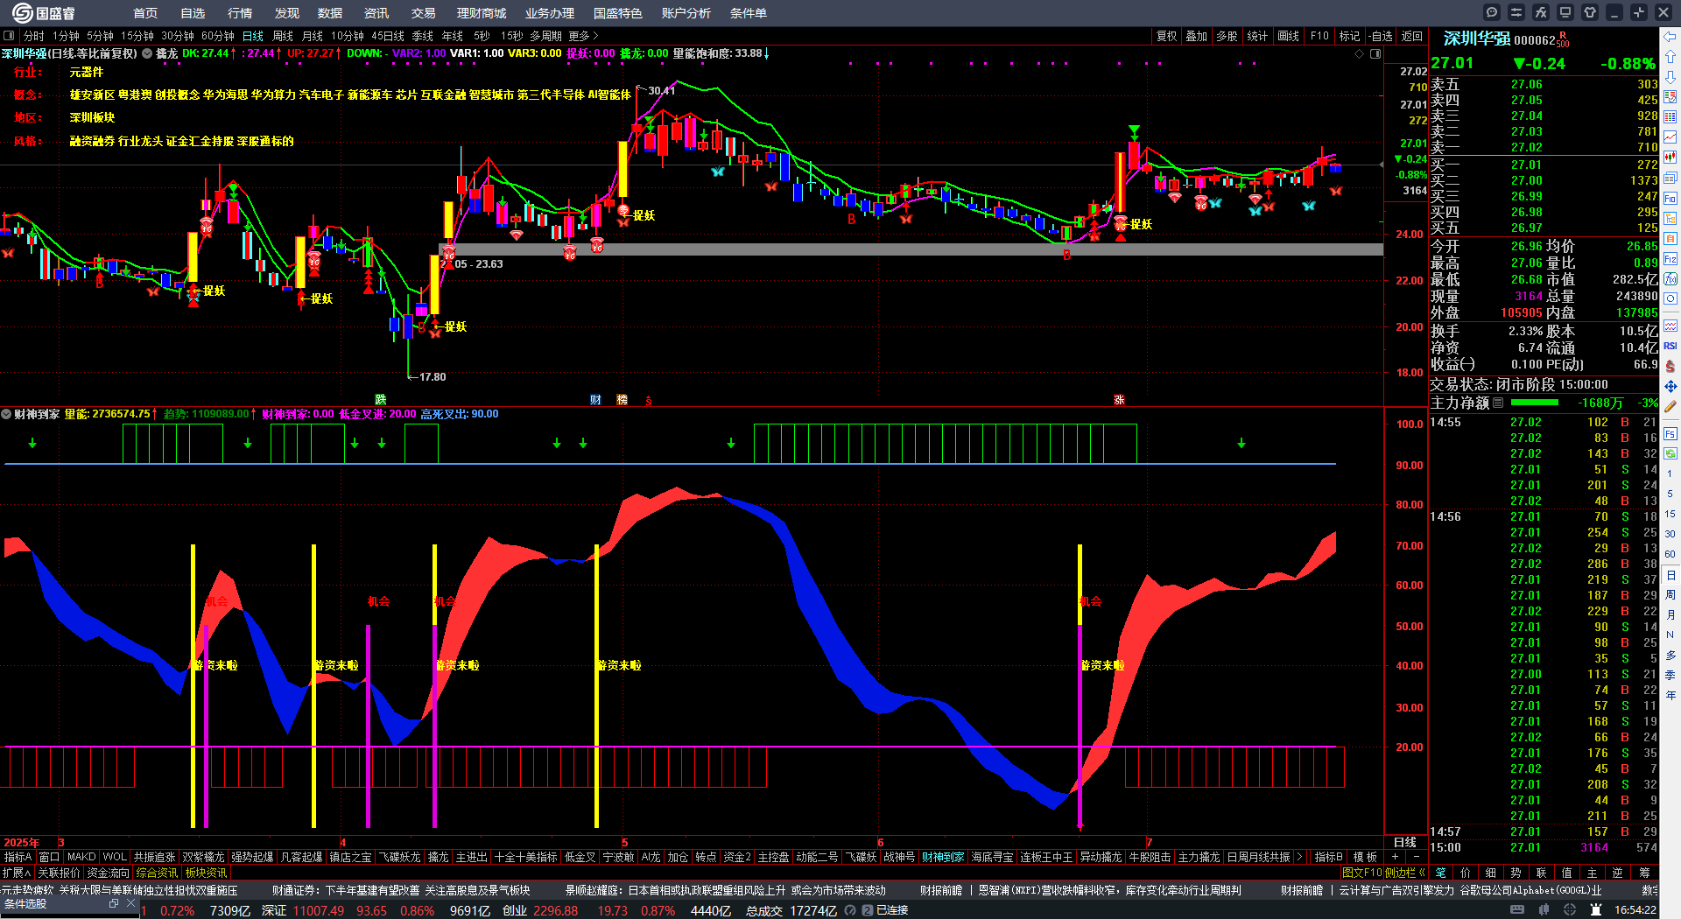This screenshot has height=919, width=1681.
Task: Open the skin (shirt) theme icon
Action: 1590,12
